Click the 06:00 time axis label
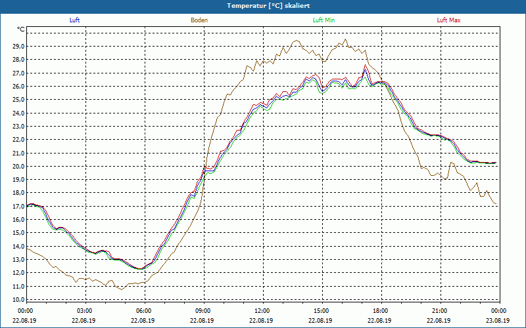526x328 pixels. tap(143, 311)
